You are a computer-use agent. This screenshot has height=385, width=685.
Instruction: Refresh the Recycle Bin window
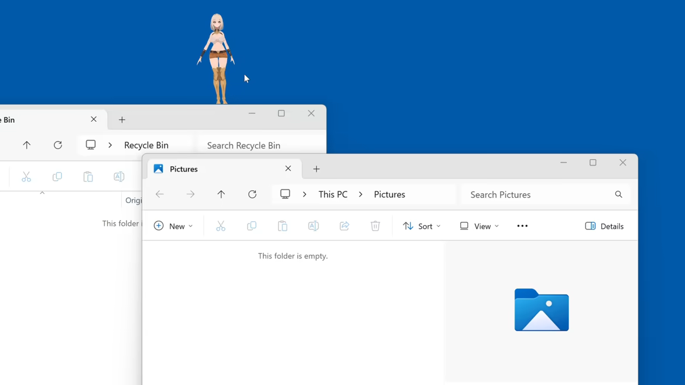tap(57, 145)
